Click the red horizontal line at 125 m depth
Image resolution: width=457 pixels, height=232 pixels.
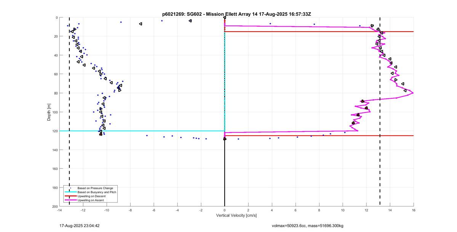(x=319, y=136)
